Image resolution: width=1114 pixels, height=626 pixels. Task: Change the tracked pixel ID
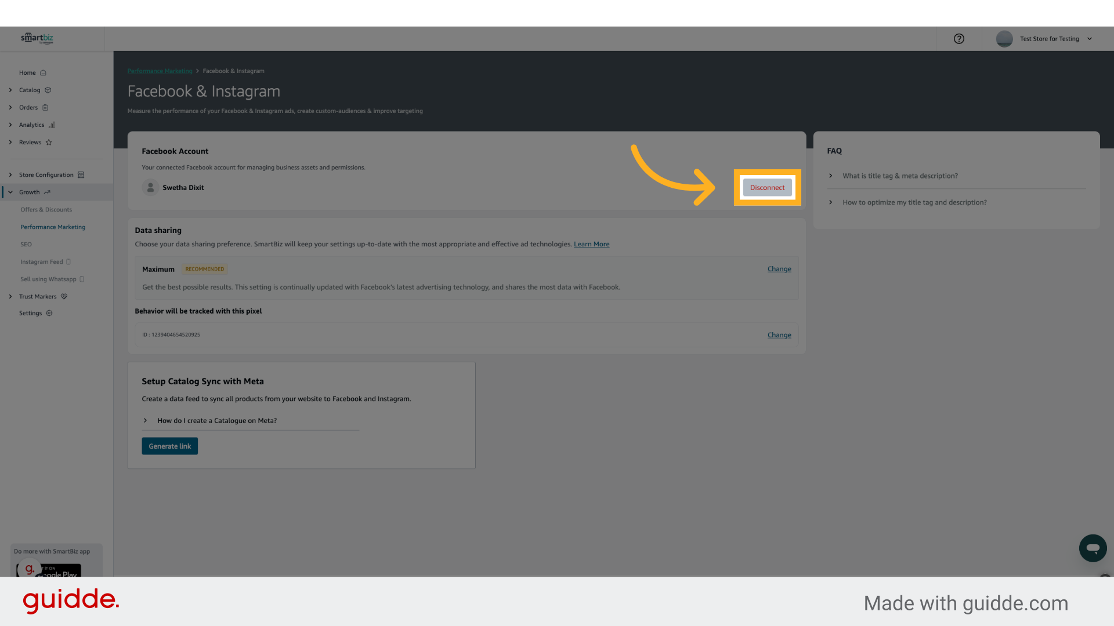pyautogui.click(x=779, y=335)
